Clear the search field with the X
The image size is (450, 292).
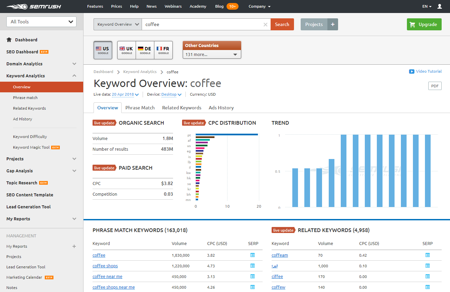(265, 24)
